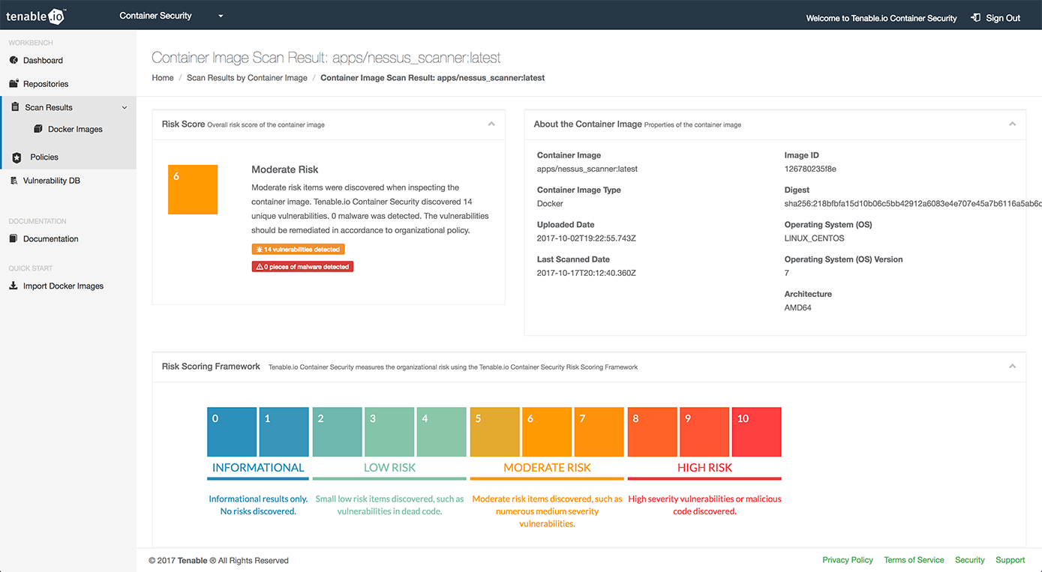The height and width of the screenshot is (572, 1042).
Task: Click the Vulnerability DB icon
Action: [14, 181]
